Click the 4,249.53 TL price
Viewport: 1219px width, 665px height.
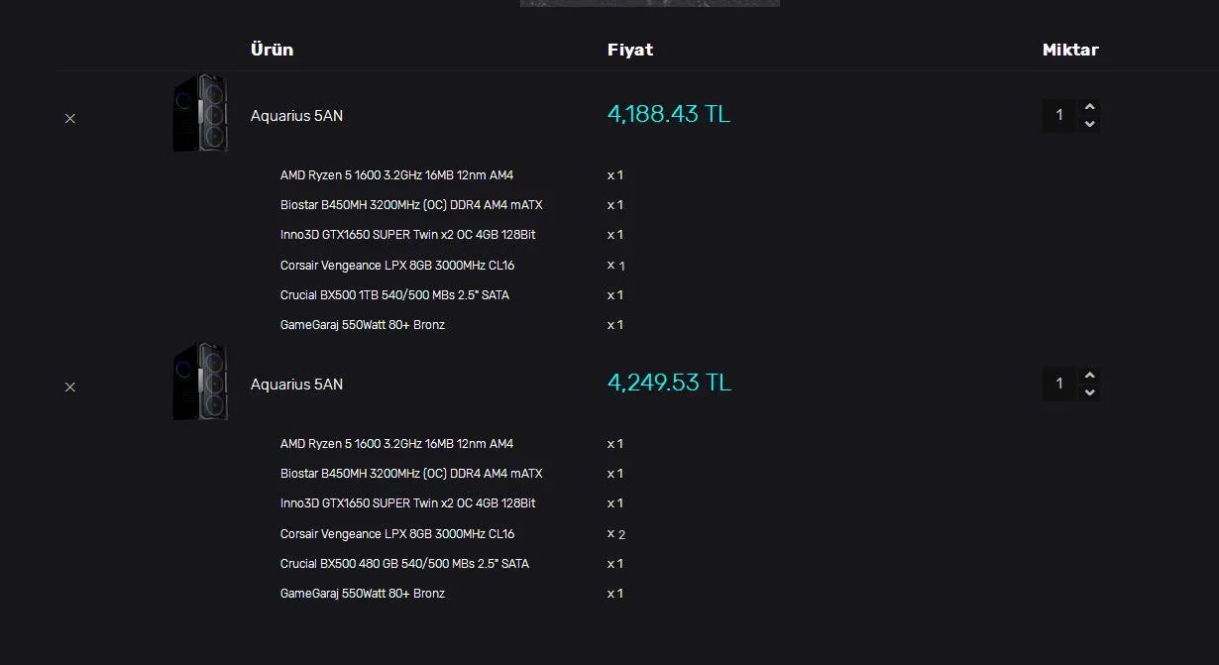[x=669, y=384]
